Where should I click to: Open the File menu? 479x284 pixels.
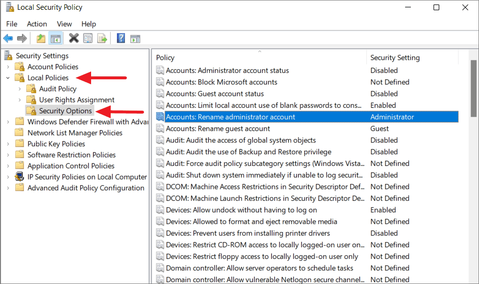point(12,24)
